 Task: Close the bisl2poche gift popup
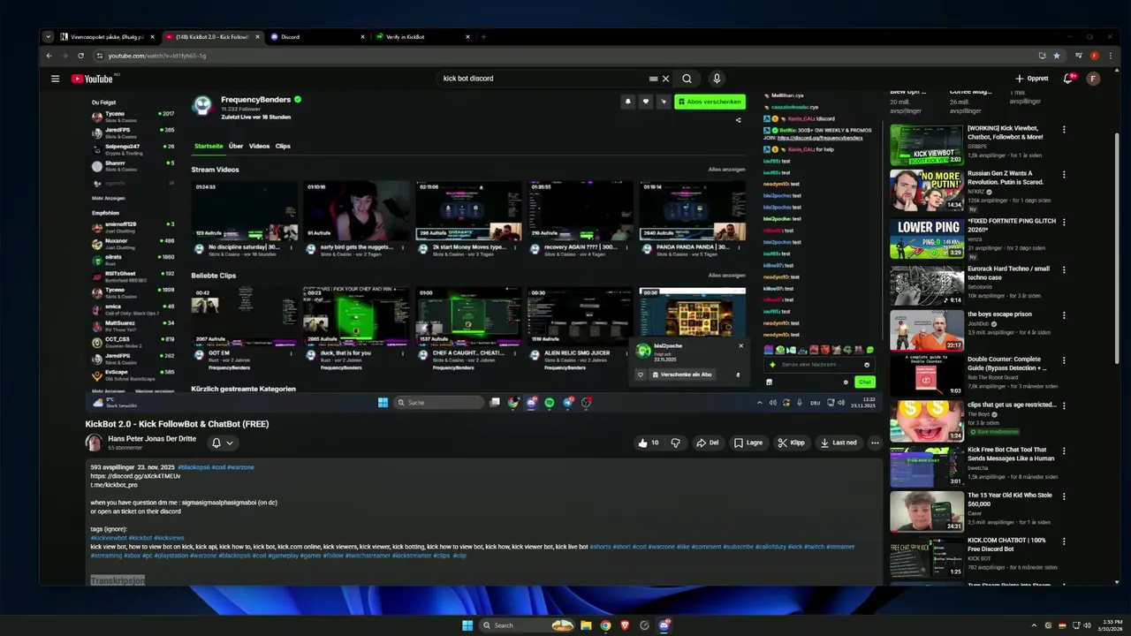(x=740, y=345)
